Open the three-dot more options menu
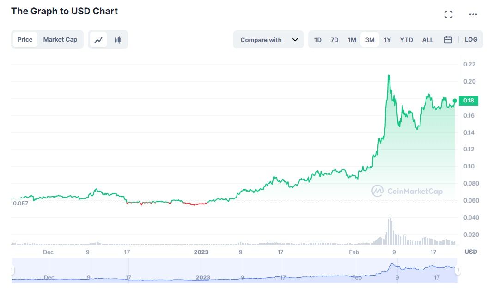This screenshot has width=487, height=288. tap(473, 14)
